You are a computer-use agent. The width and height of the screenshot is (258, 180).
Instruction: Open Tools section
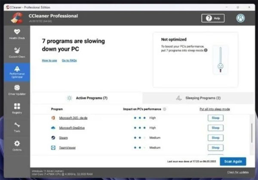17,127
